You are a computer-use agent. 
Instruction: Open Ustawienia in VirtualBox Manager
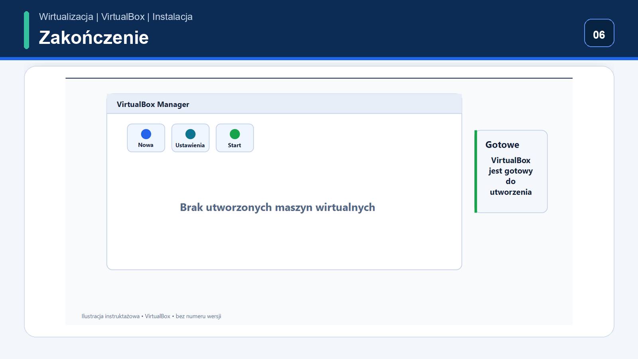pyautogui.click(x=190, y=138)
